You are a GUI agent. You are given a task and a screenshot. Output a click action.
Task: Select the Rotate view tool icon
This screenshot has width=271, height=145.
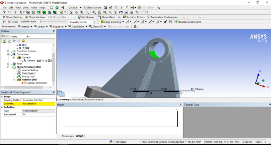[71, 12]
